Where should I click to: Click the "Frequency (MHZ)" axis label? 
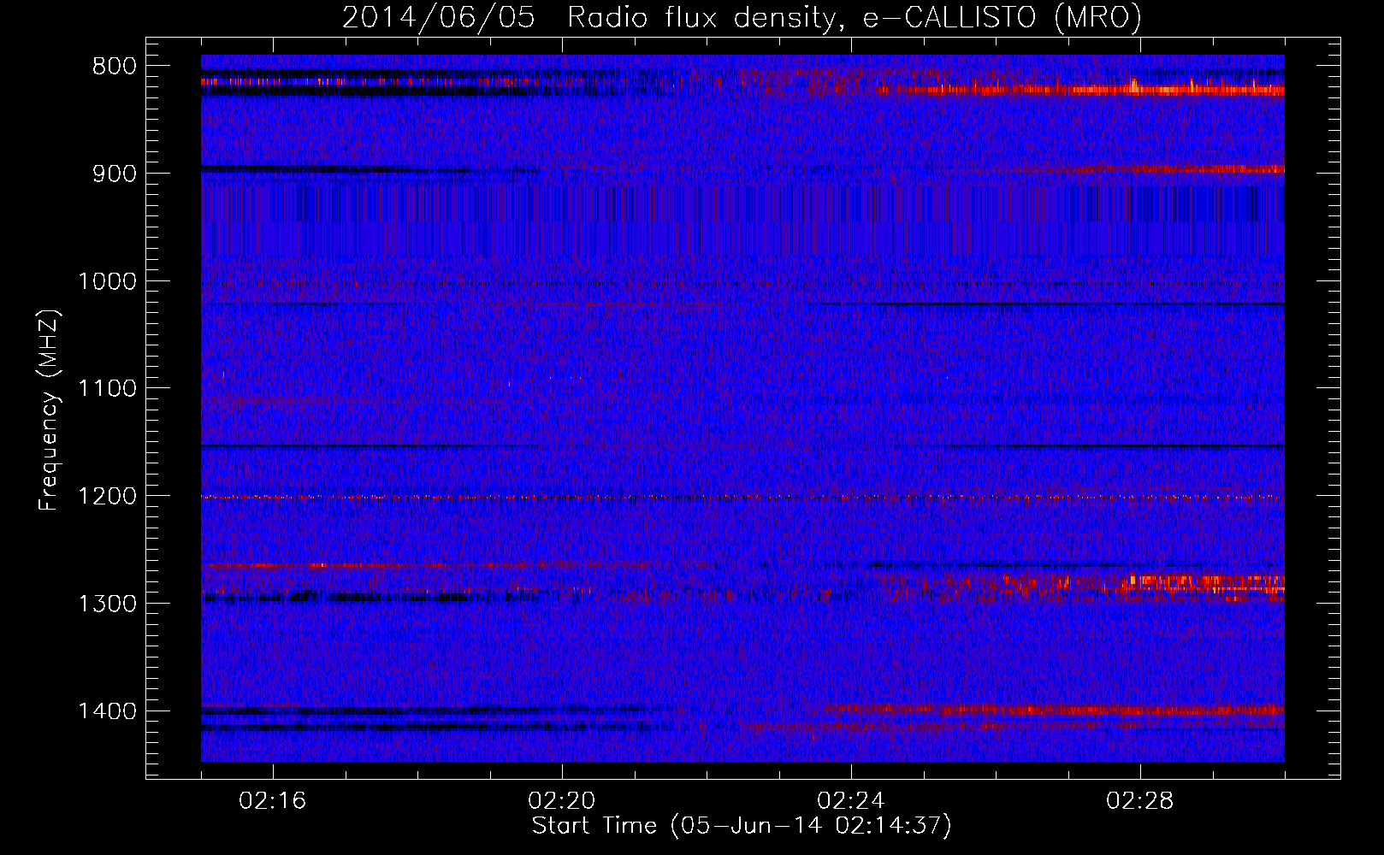pyautogui.click(x=49, y=410)
